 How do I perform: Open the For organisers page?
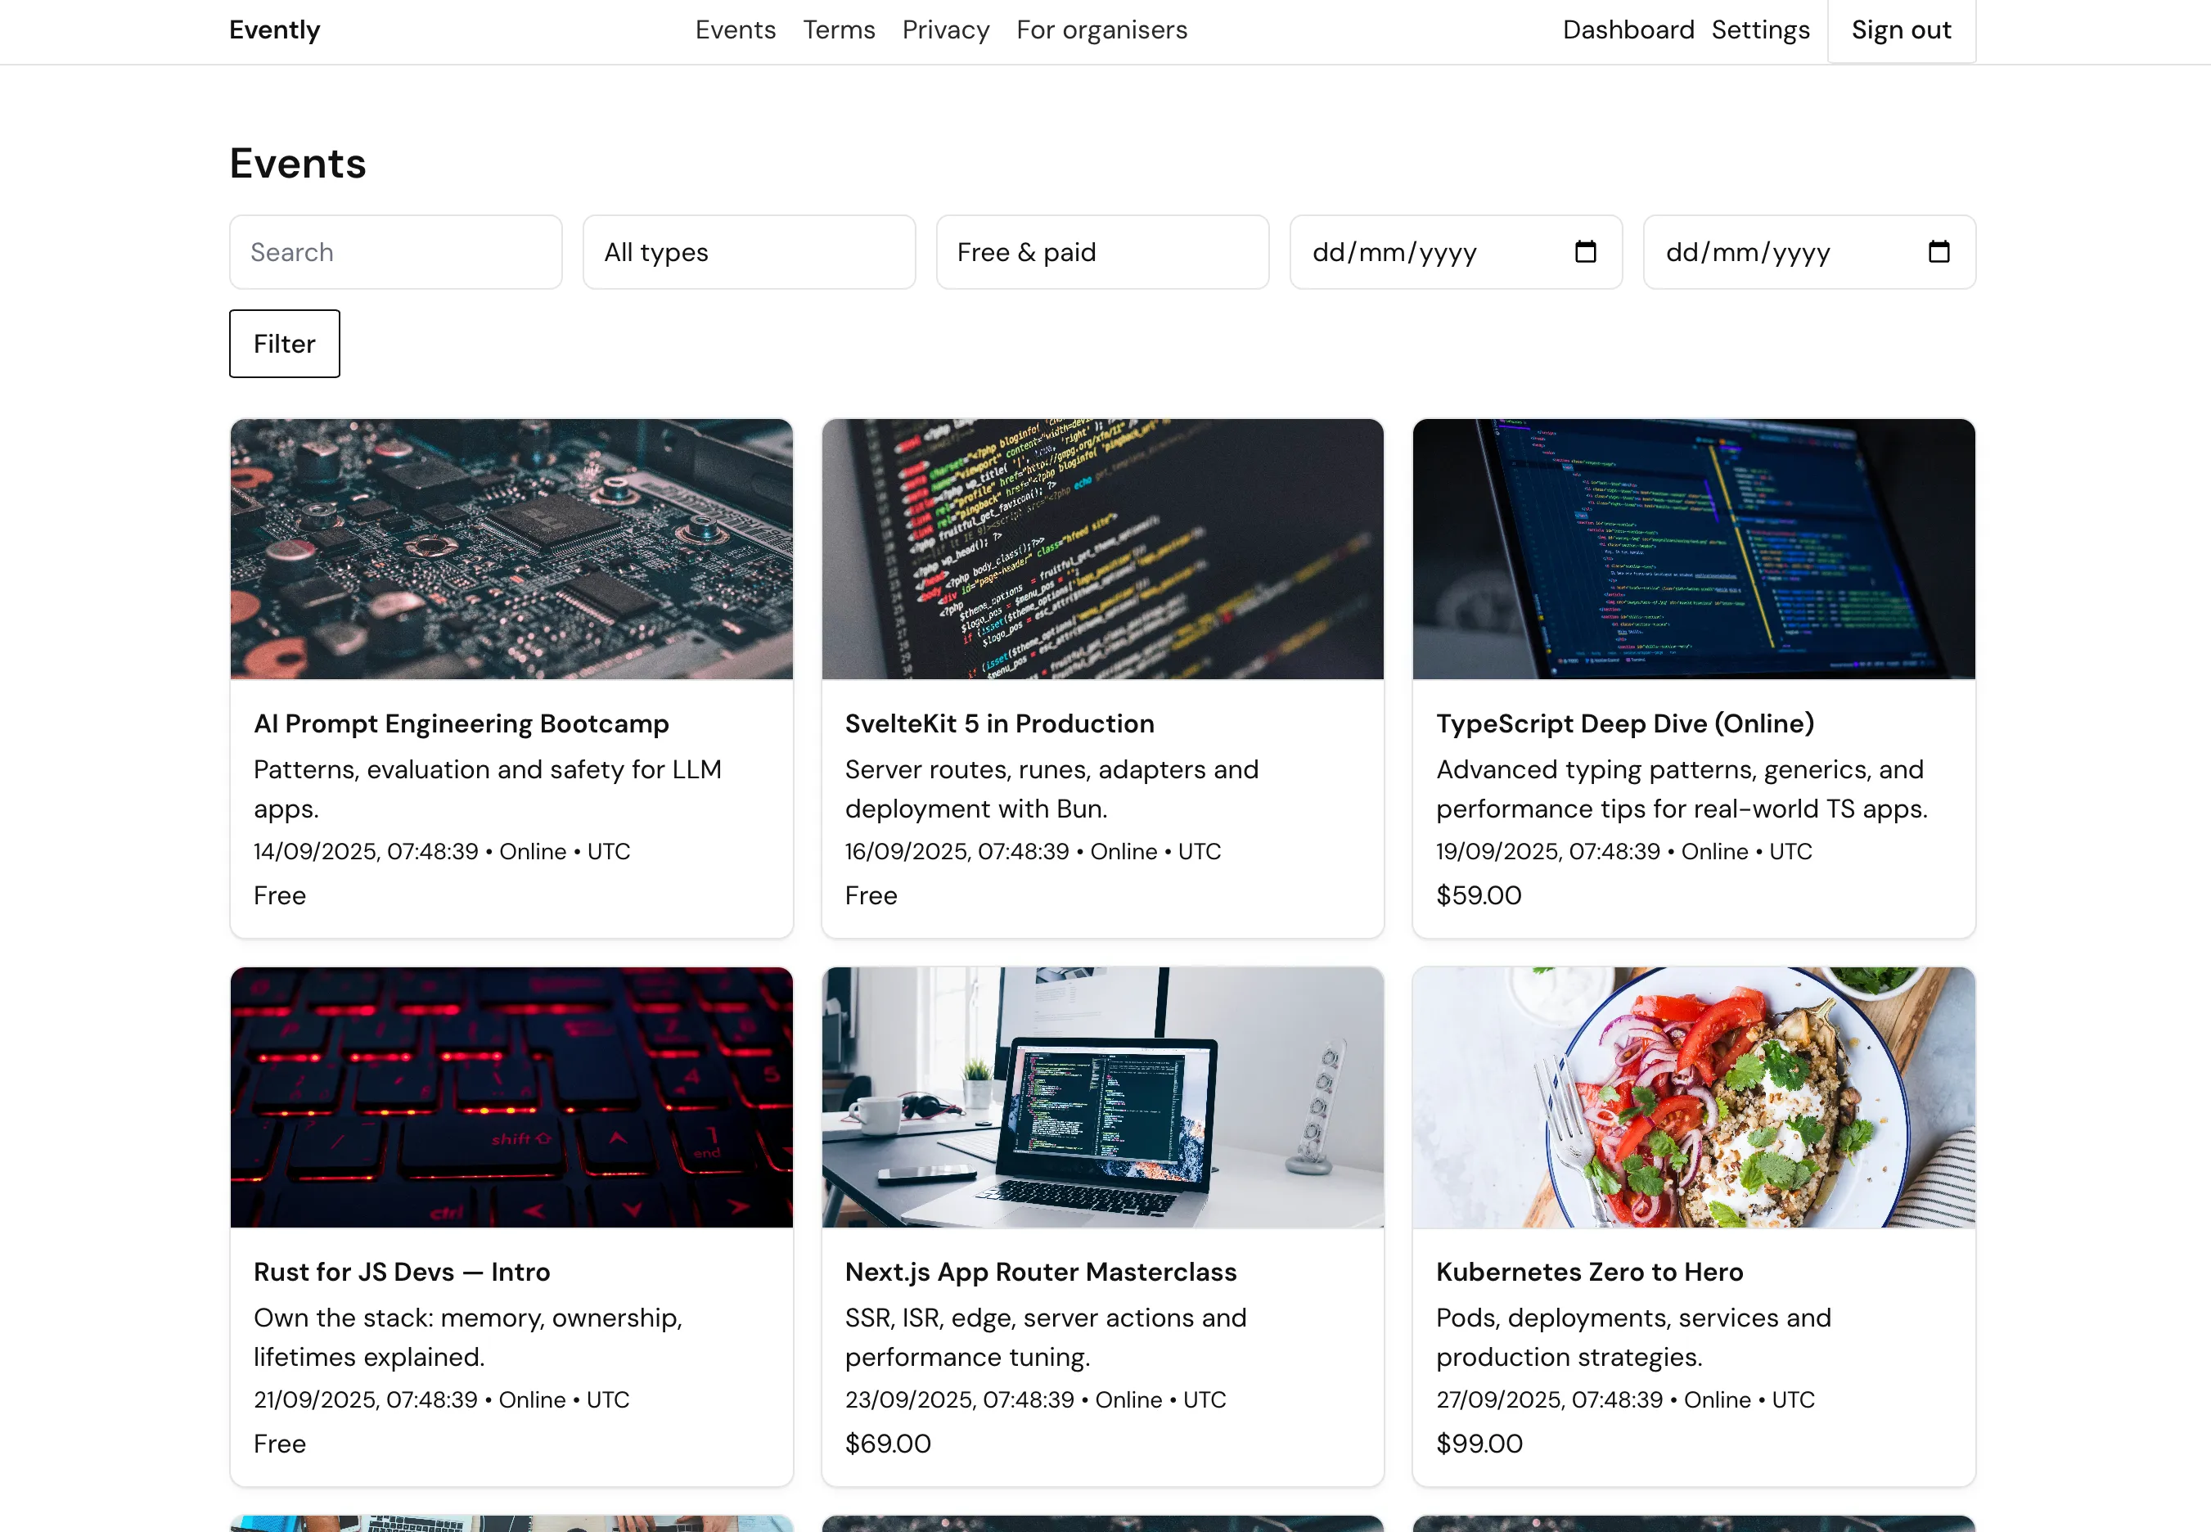(x=1101, y=31)
